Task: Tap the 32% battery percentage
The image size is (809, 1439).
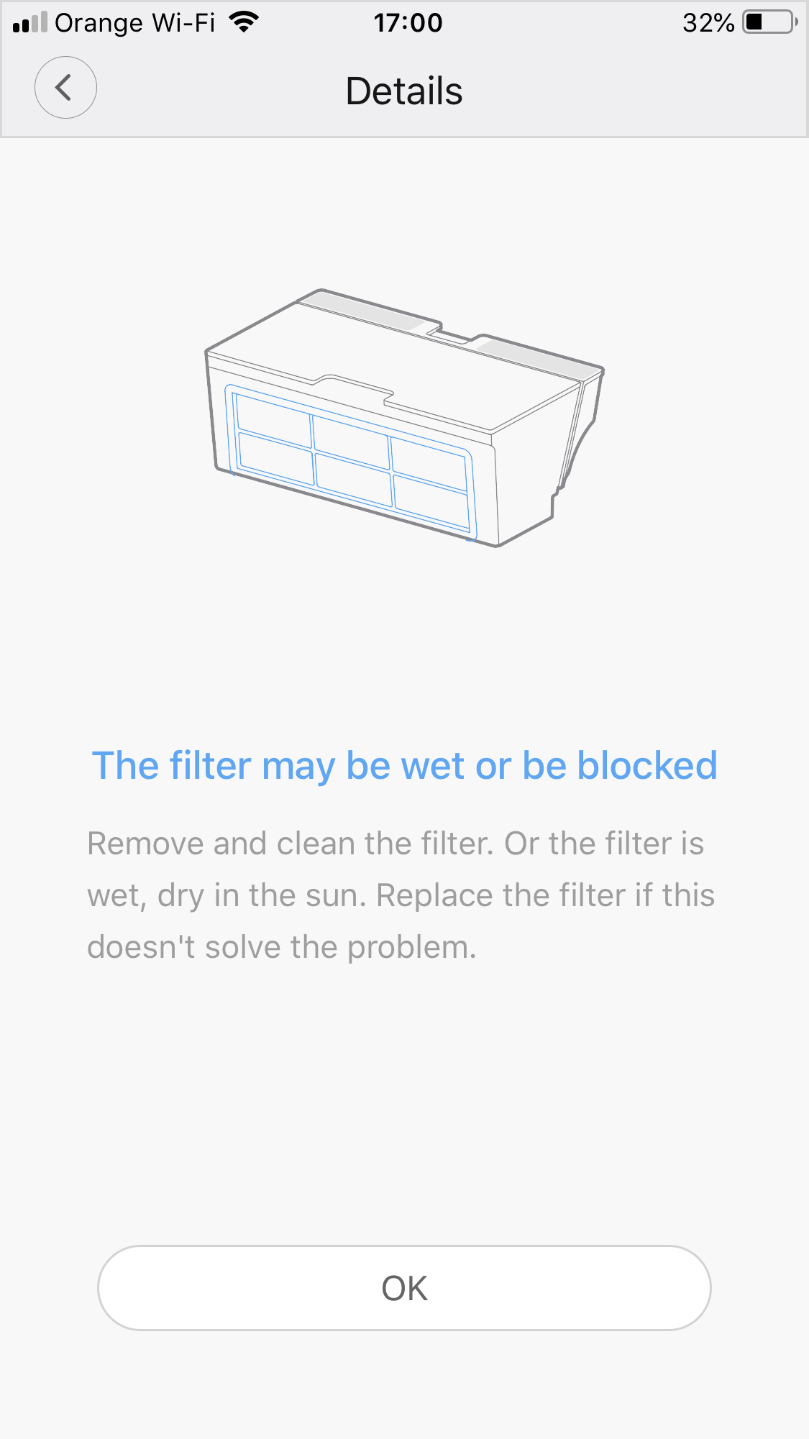Action: 708,23
